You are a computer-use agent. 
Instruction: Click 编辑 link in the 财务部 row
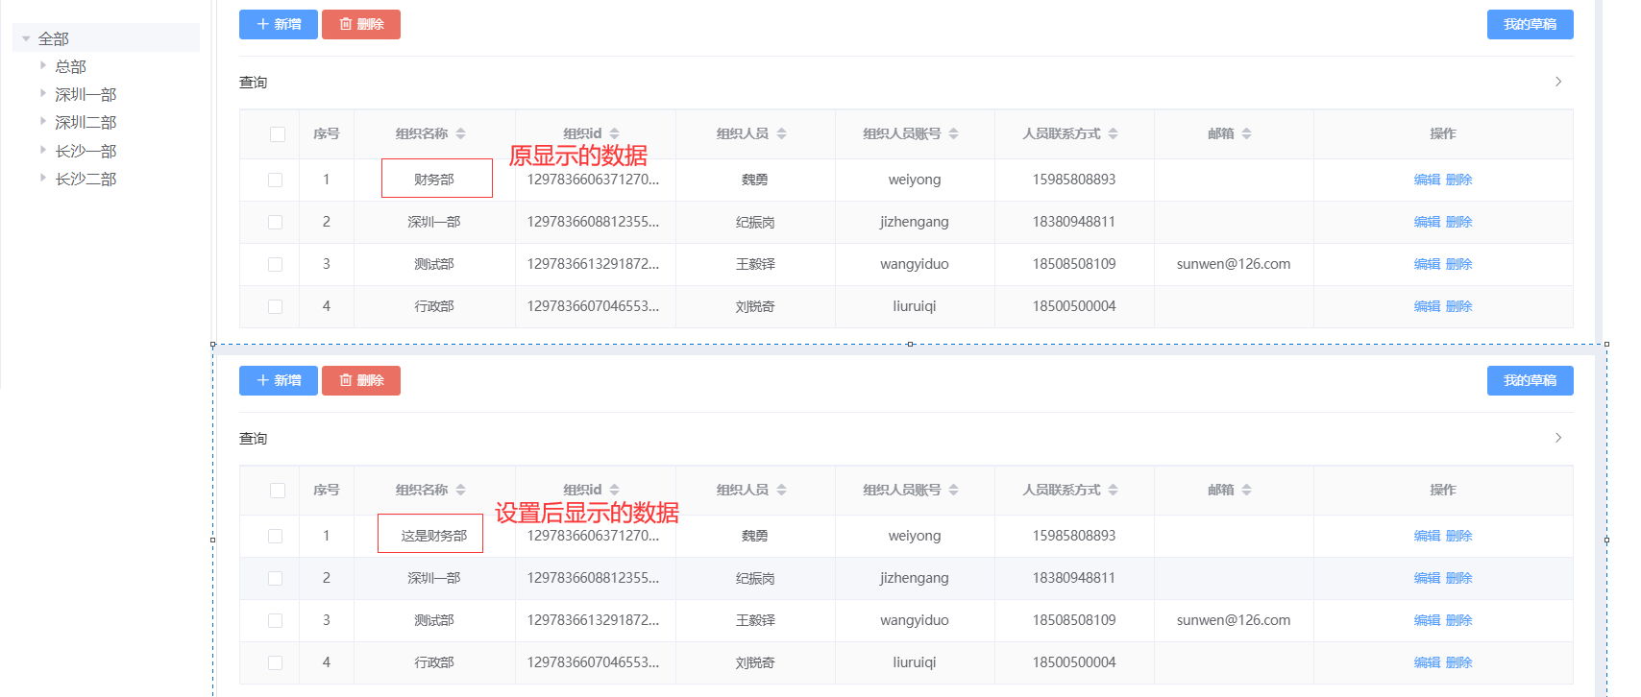pyautogui.click(x=1427, y=180)
